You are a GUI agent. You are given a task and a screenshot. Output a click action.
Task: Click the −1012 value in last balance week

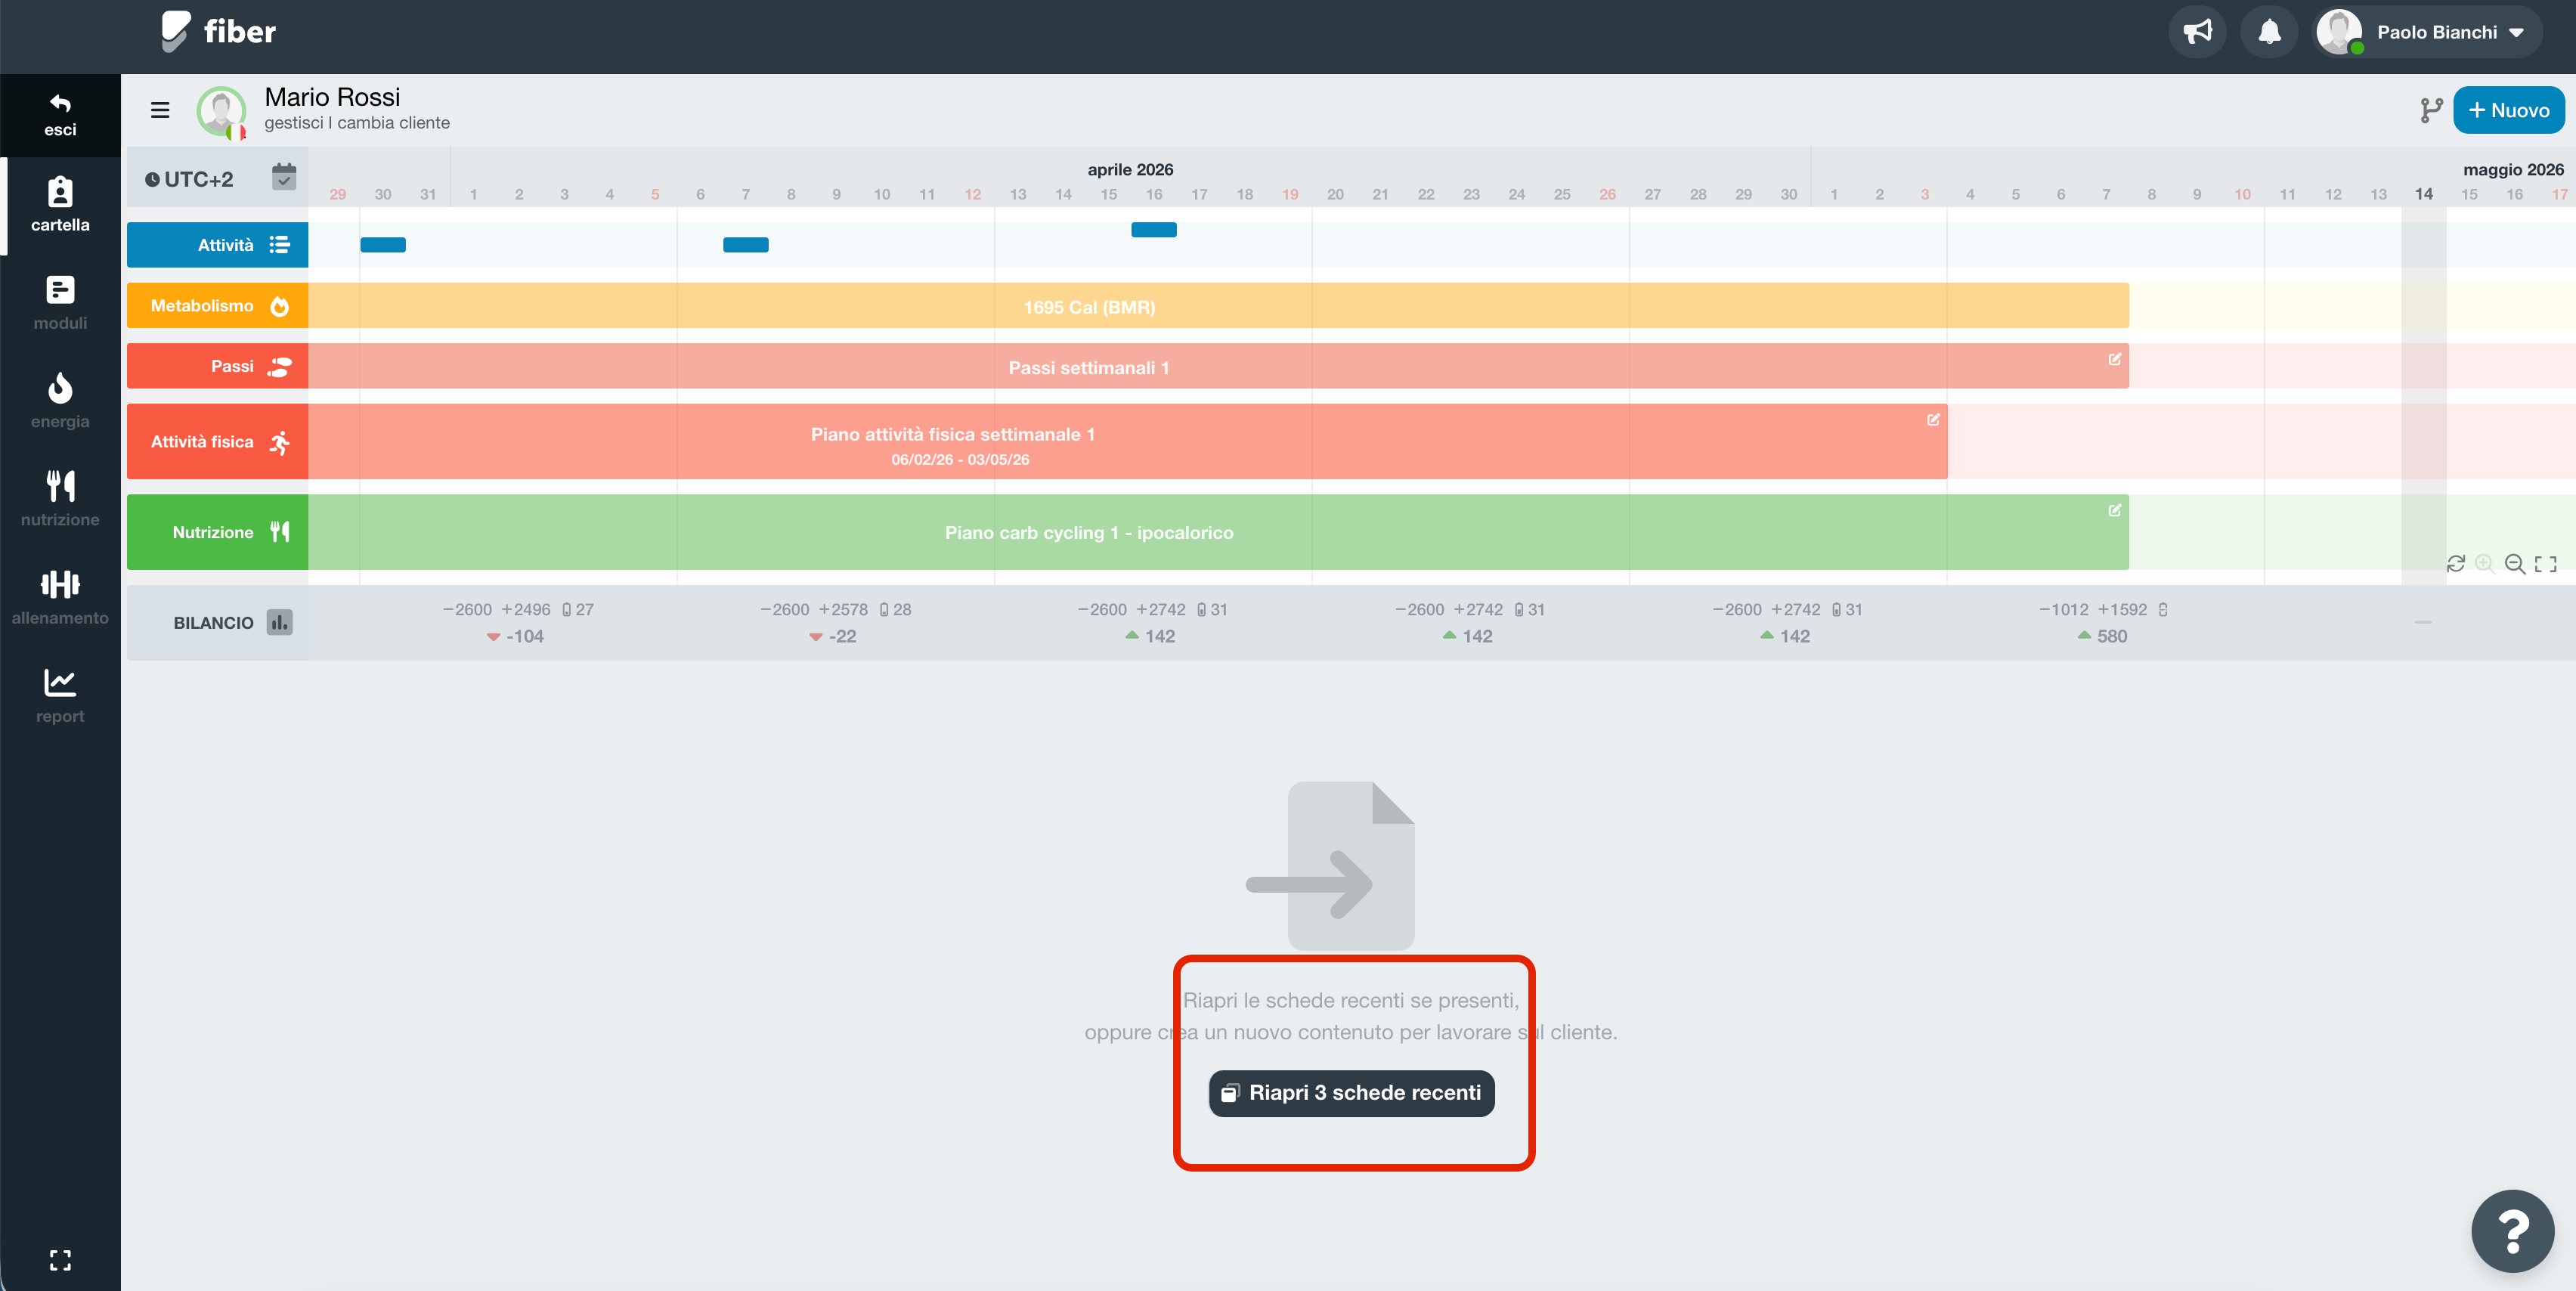point(2063,610)
